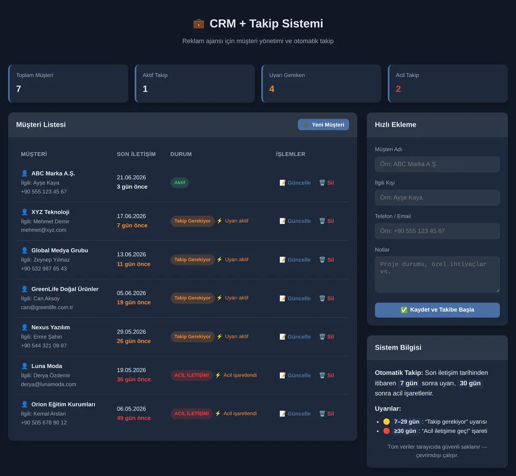
Task: Click the SON İLETİŞİM column header
Action: click(136, 154)
